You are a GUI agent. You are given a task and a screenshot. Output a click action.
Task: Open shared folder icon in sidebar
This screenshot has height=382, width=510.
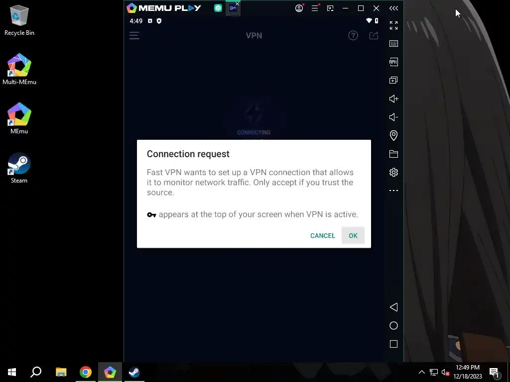393,154
